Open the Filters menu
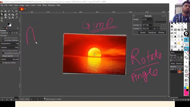Screen dimensions: 190x107 click(x=45, y=5)
